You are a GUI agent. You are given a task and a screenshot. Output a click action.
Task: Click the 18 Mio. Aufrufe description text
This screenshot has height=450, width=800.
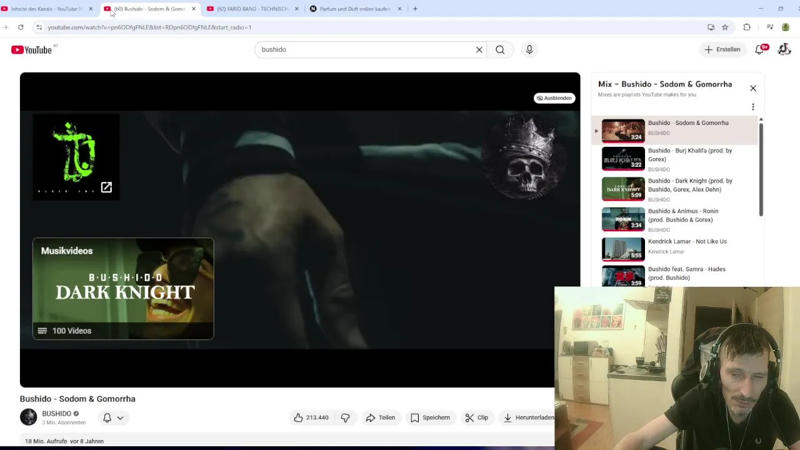64,441
